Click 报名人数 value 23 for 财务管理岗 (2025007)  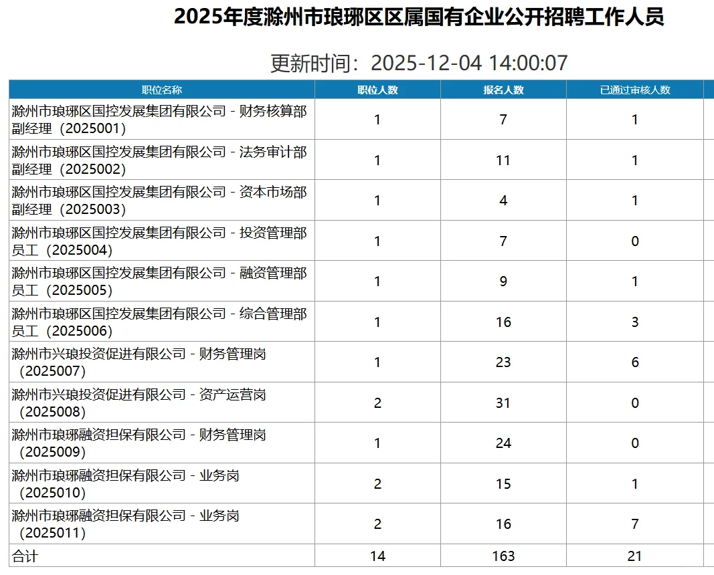pyautogui.click(x=503, y=362)
